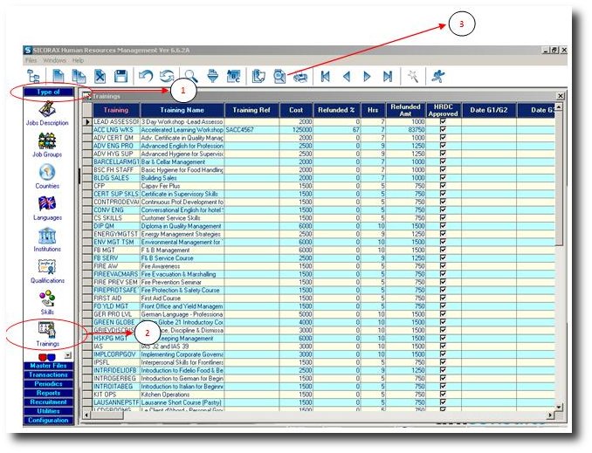
Task: Select the Countries globe icon
Action: tap(47, 172)
